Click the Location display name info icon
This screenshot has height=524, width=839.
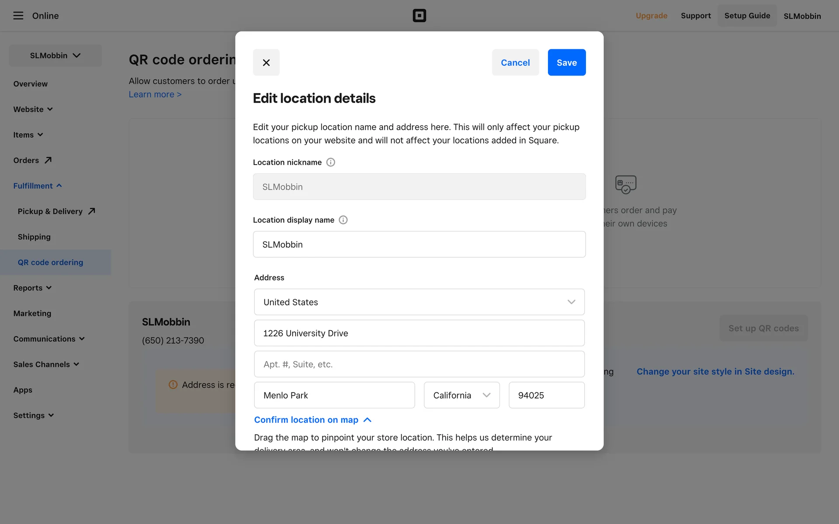click(x=343, y=220)
